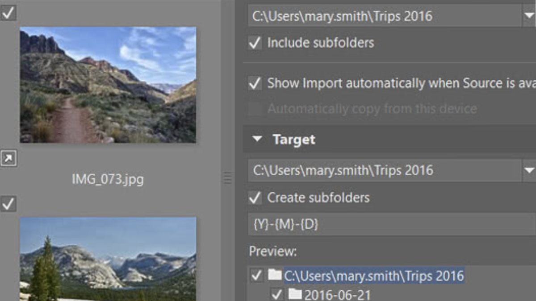Open the Source path dropdown arrow

(528, 16)
